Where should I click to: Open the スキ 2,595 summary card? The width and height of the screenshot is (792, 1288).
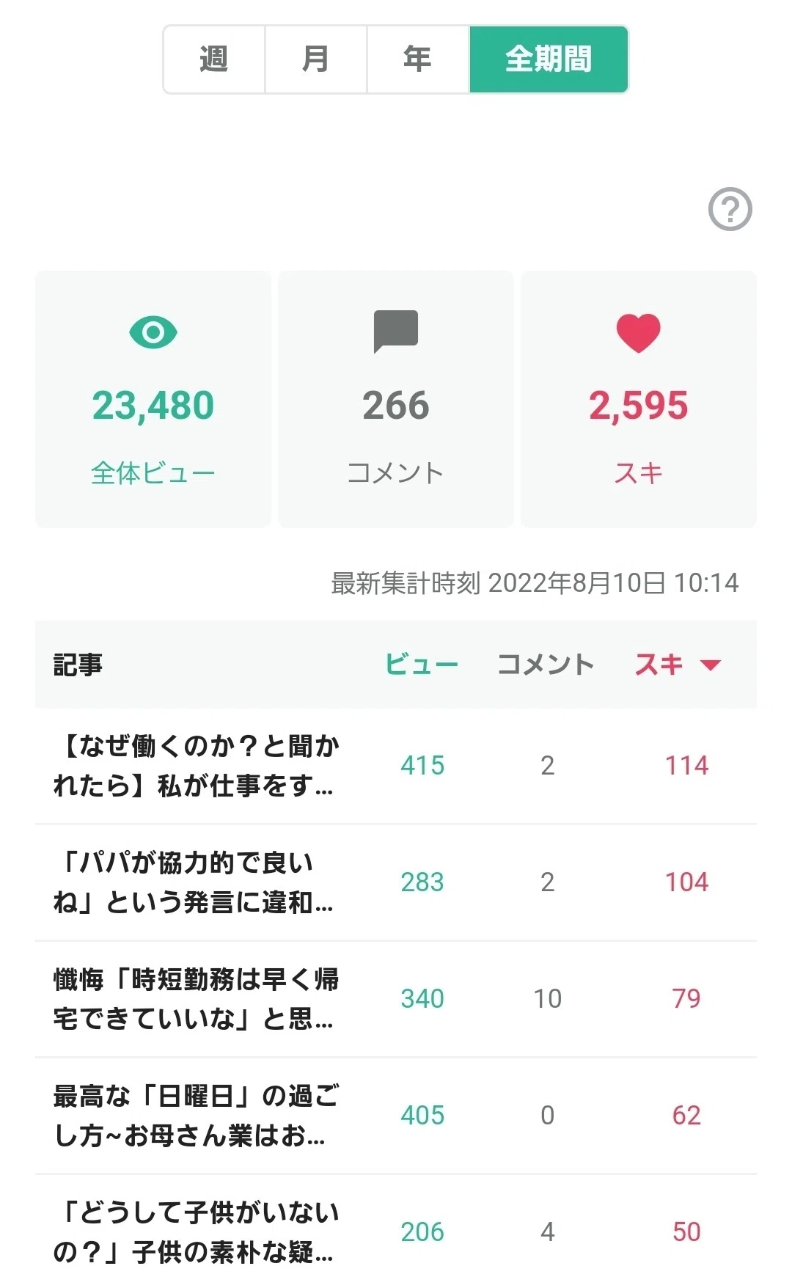coord(639,399)
